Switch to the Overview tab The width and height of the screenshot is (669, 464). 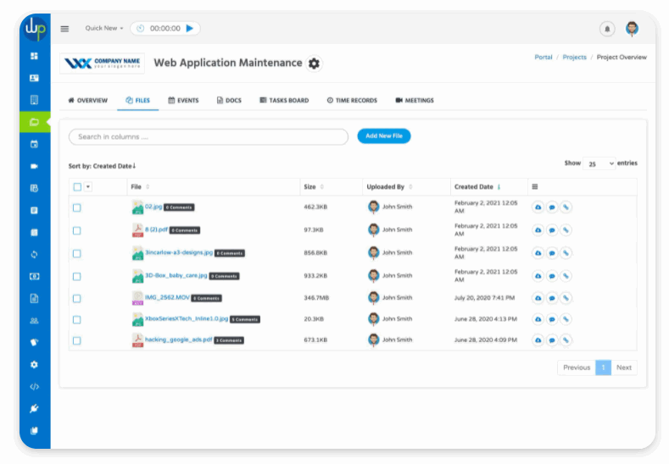click(x=88, y=101)
